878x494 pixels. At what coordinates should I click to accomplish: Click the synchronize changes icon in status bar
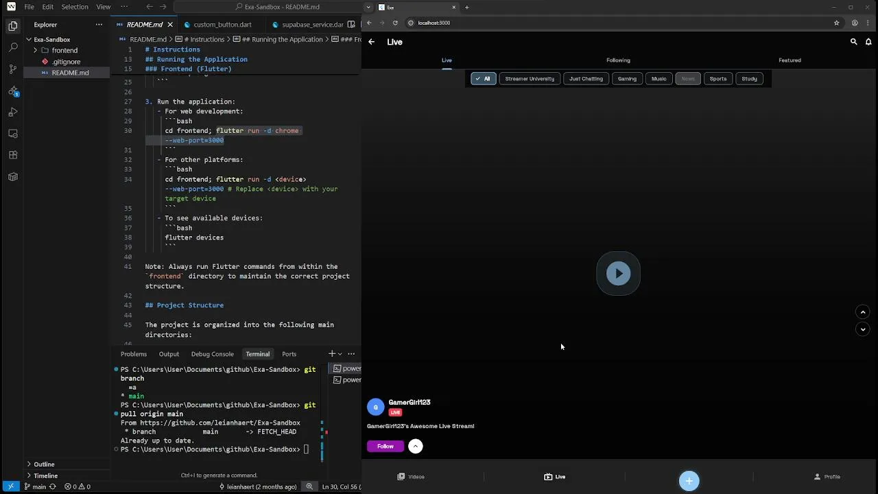[53, 486]
